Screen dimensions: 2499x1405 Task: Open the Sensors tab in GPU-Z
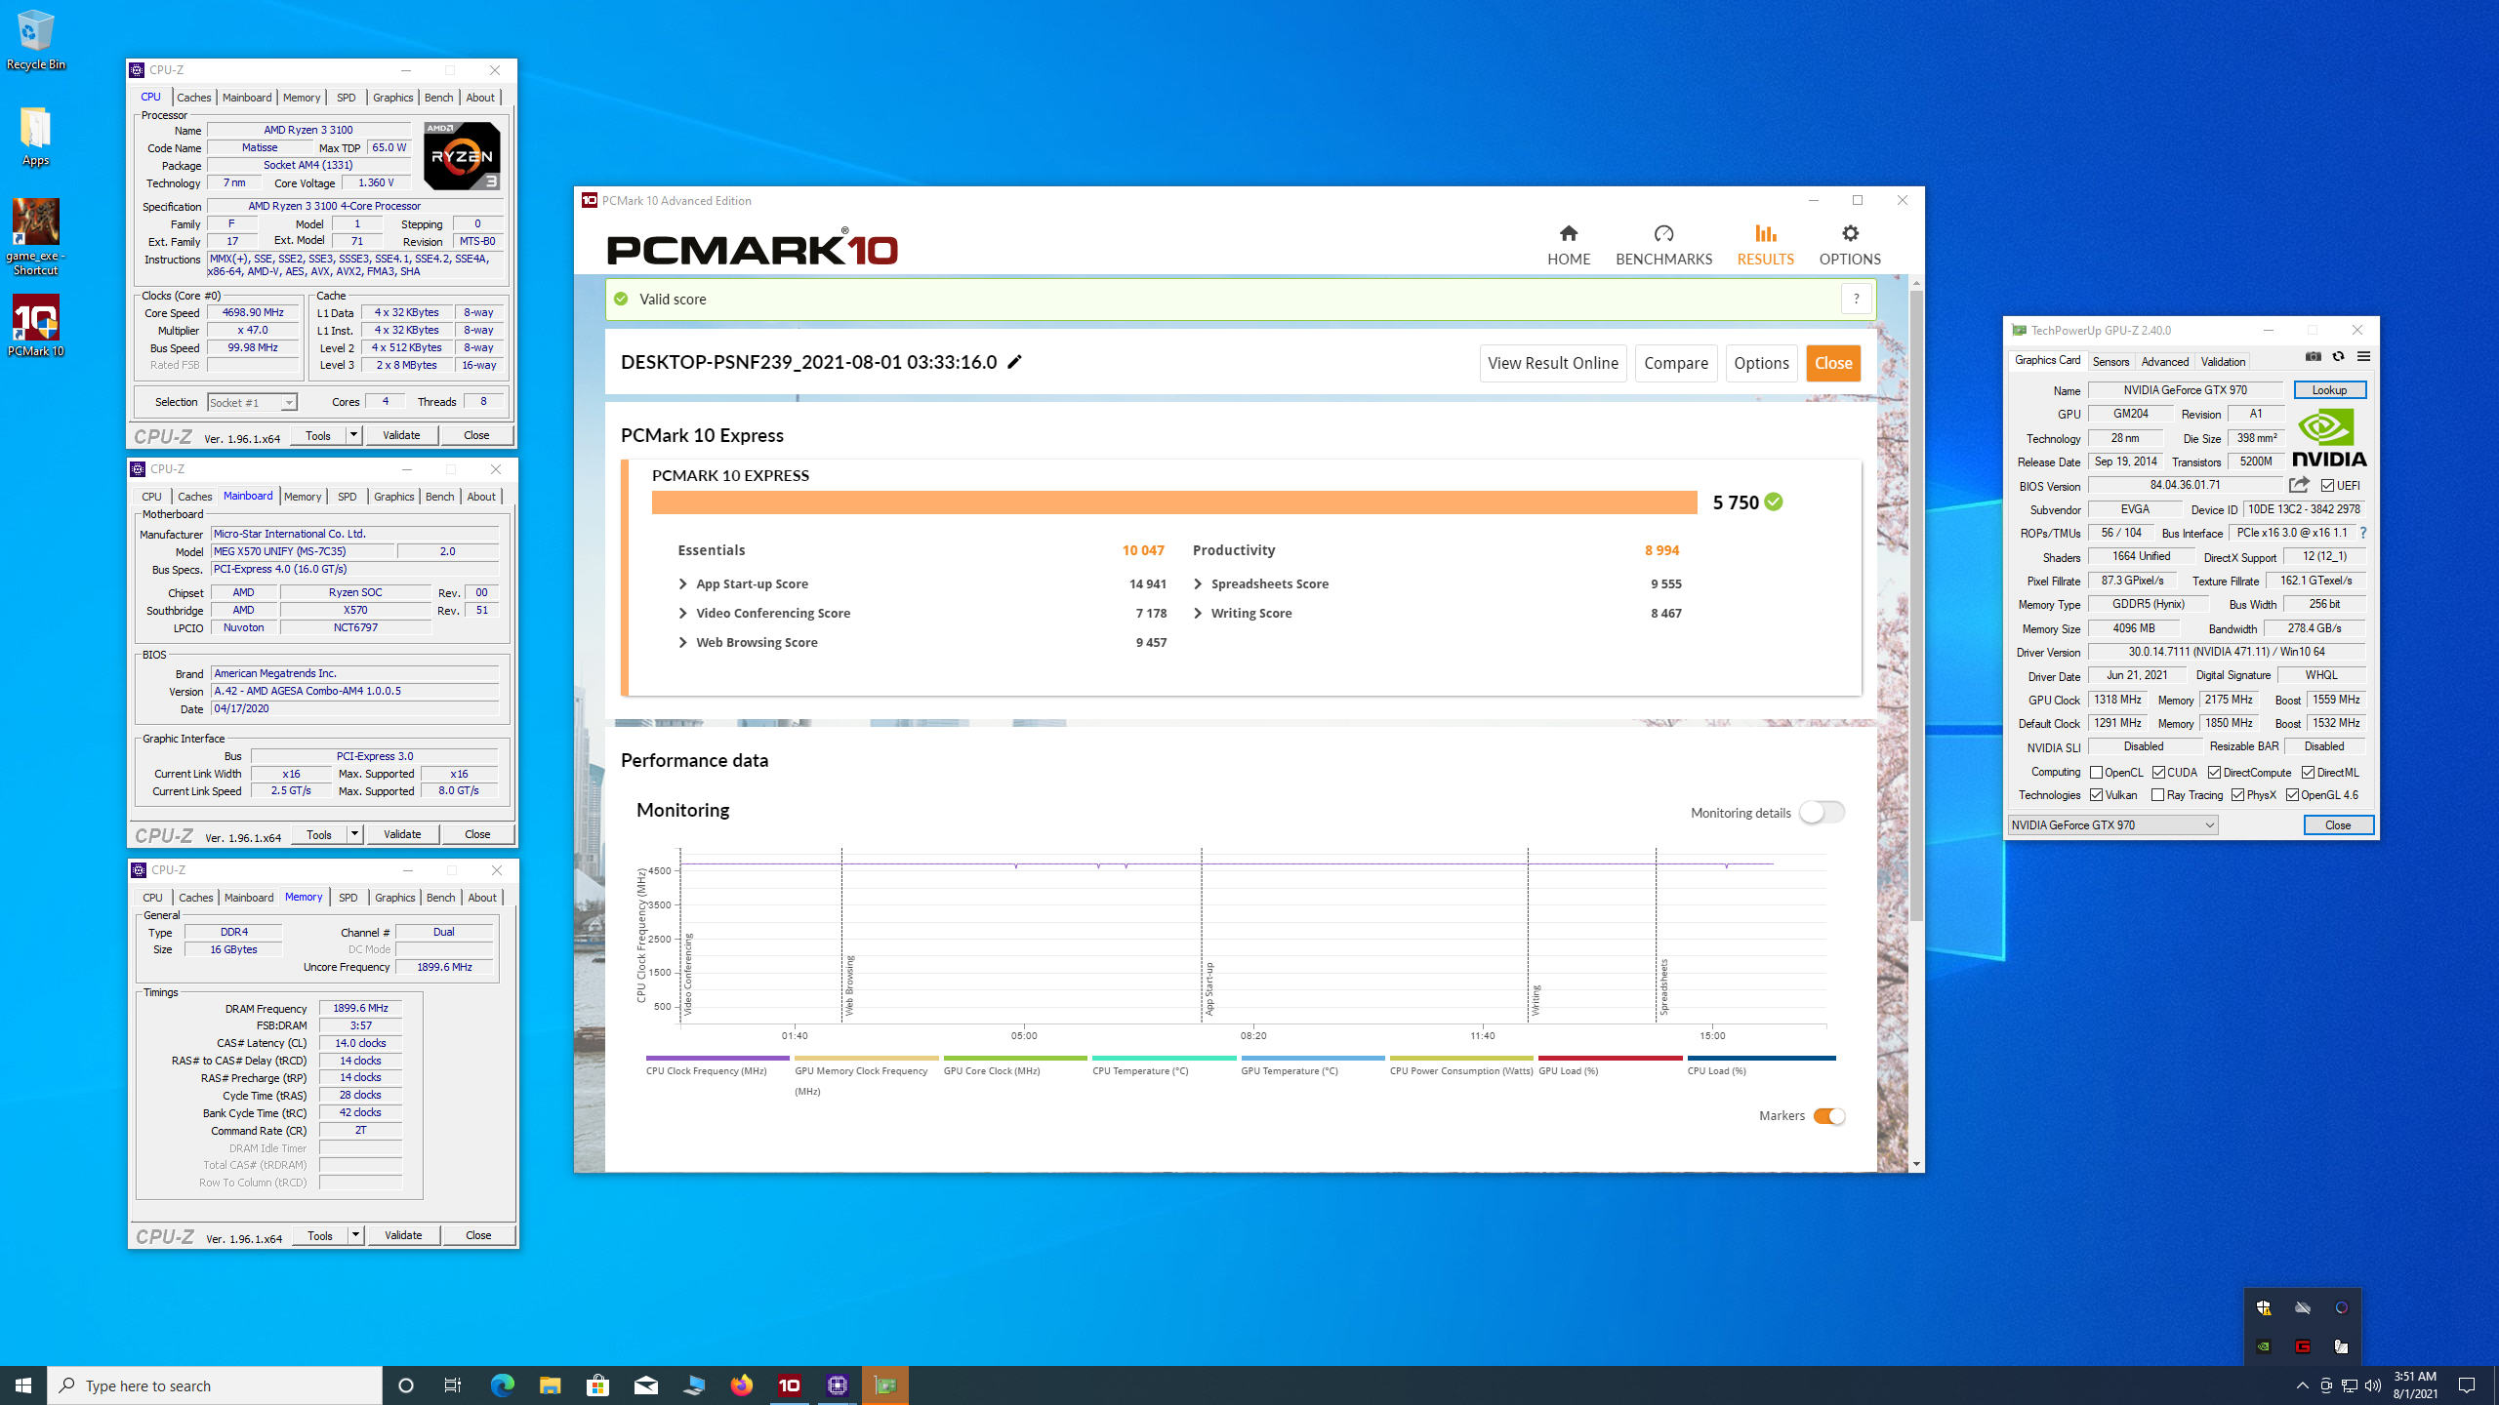point(2110,361)
